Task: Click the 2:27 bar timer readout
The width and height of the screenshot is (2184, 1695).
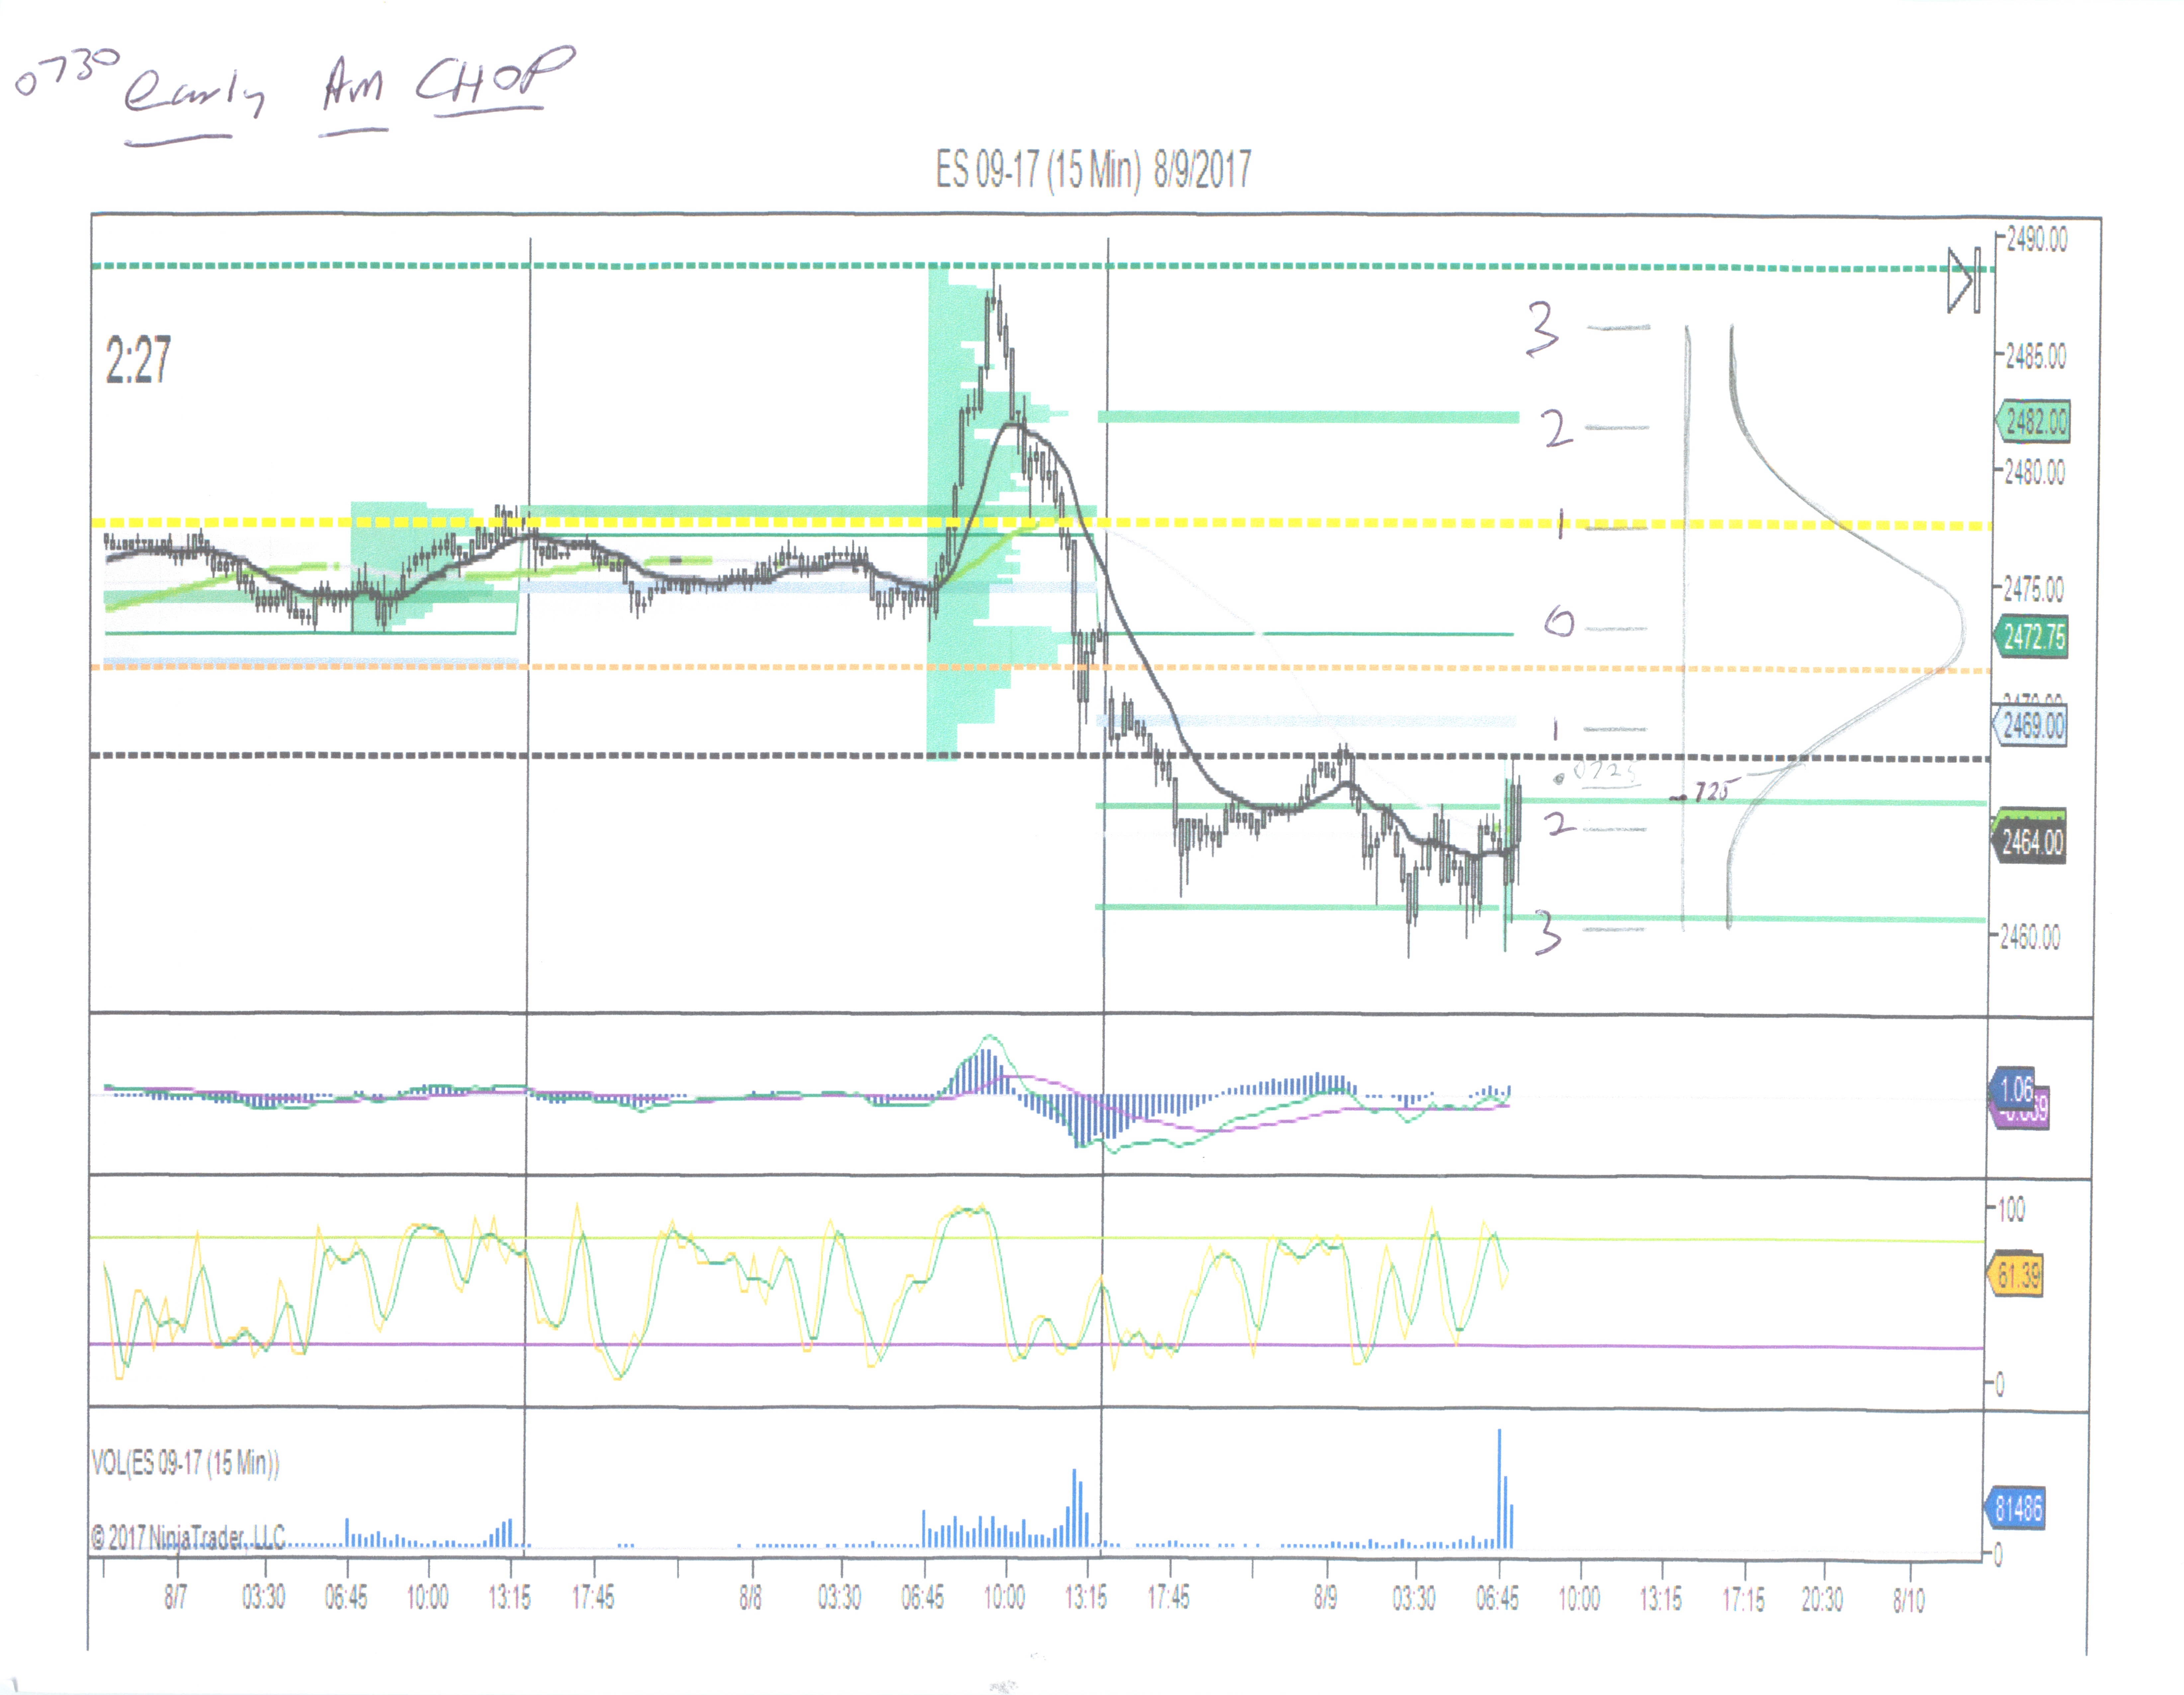Action: [138, 360]
